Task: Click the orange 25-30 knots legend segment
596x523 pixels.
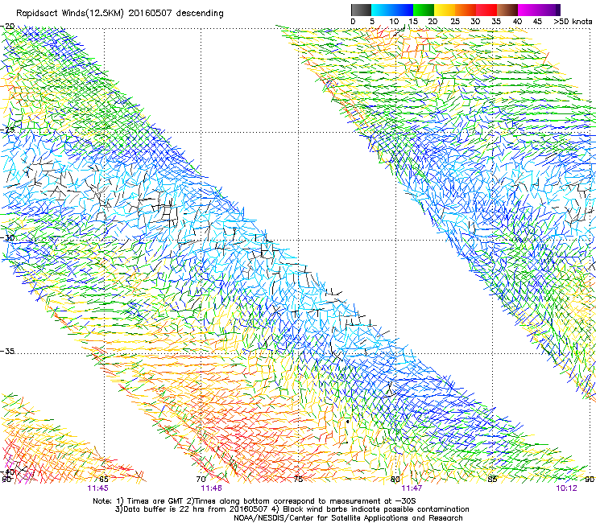Action: pos(466,10)
